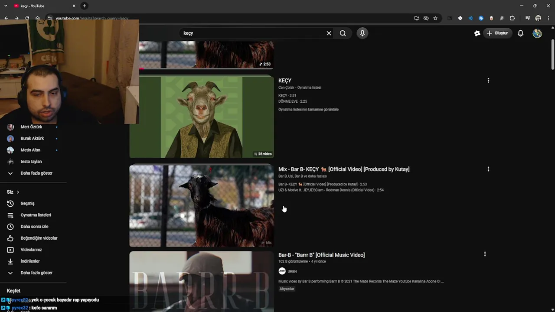The width and height of the screenshot is (555, 312).
Task: Open the top 2:53 video thumbnail
Action: coord(206,55)
